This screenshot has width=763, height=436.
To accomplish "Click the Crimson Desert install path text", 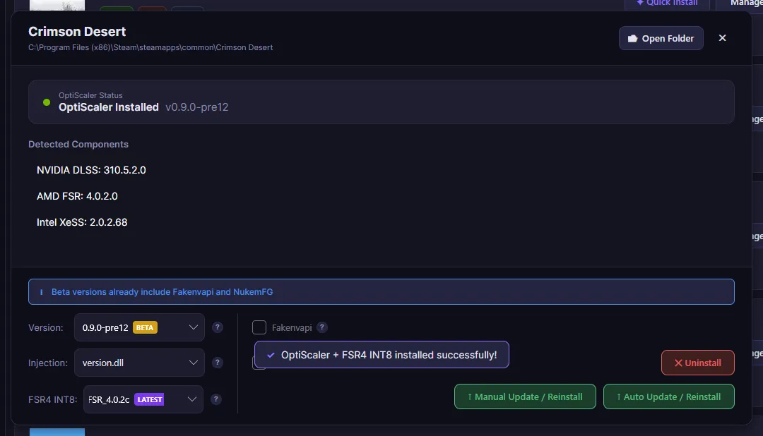I will (x=150, y=48).
